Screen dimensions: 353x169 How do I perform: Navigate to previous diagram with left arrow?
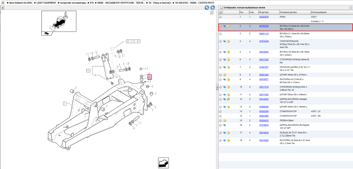207,8
